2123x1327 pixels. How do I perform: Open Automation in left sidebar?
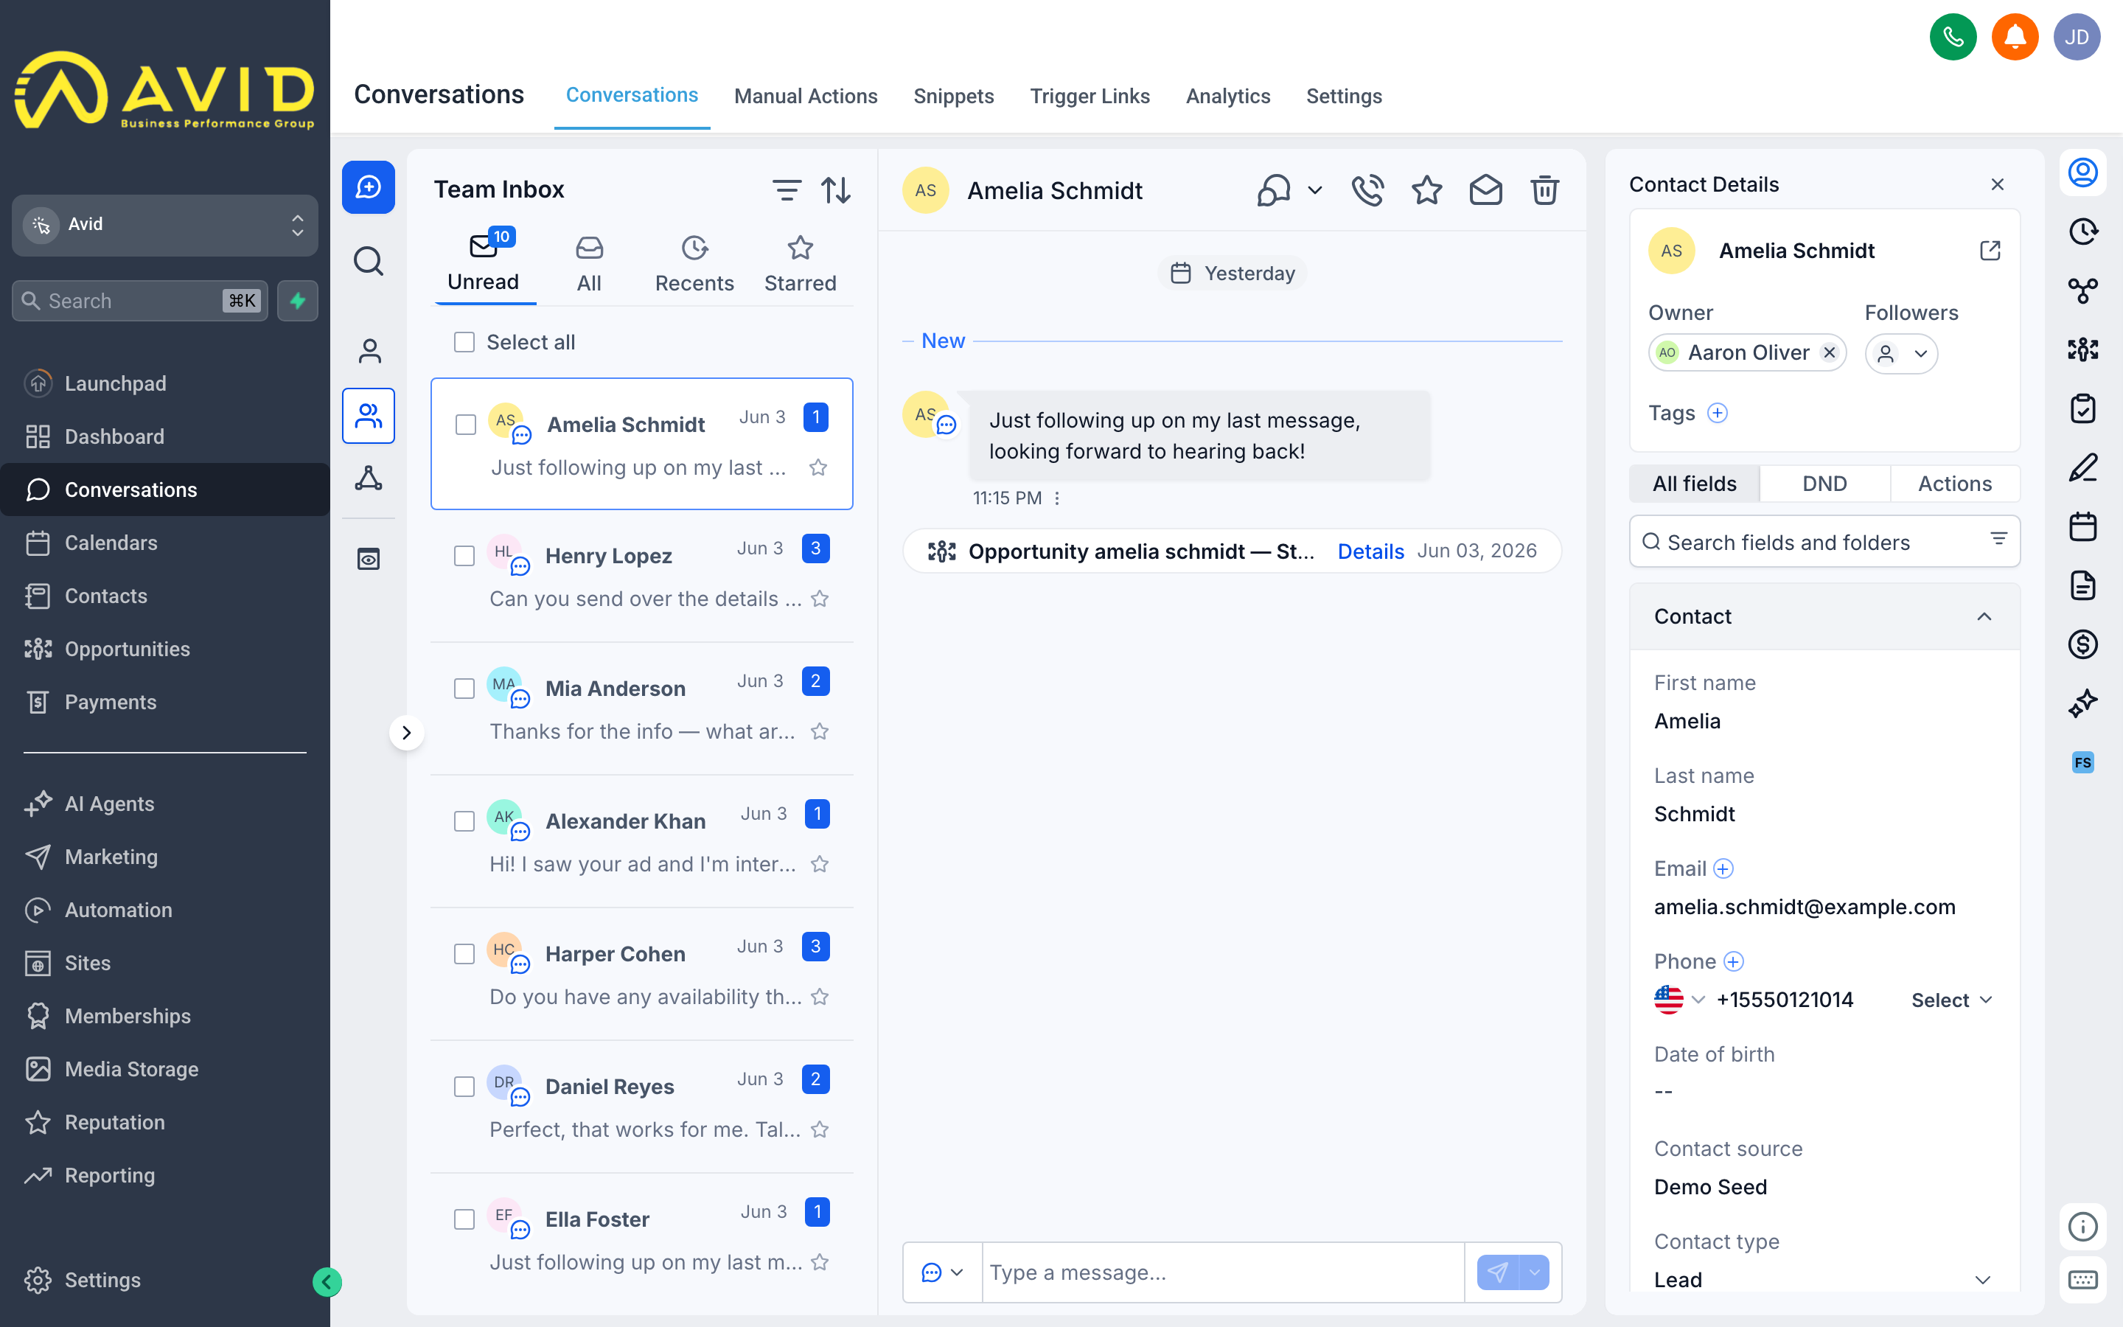pyautogui.click(x=117, y=909)
